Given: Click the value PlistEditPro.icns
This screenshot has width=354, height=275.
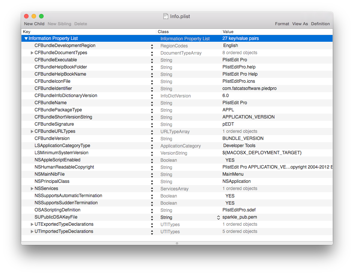Looking at the screenshot, I should pyautogui.click(x=239, y=81).
